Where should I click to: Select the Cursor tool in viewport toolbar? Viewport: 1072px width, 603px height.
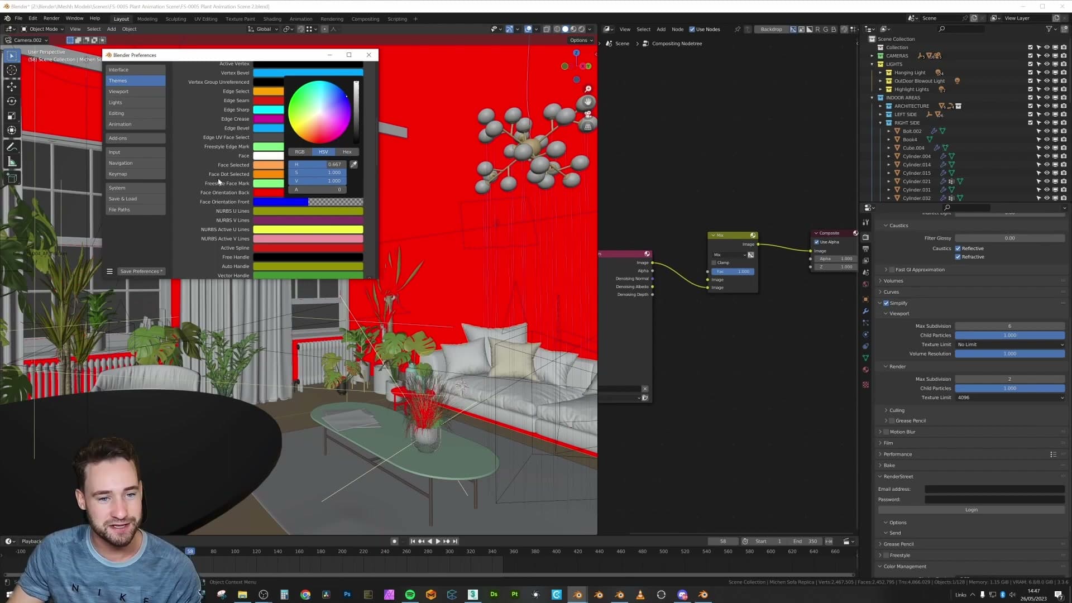(12, 70)
